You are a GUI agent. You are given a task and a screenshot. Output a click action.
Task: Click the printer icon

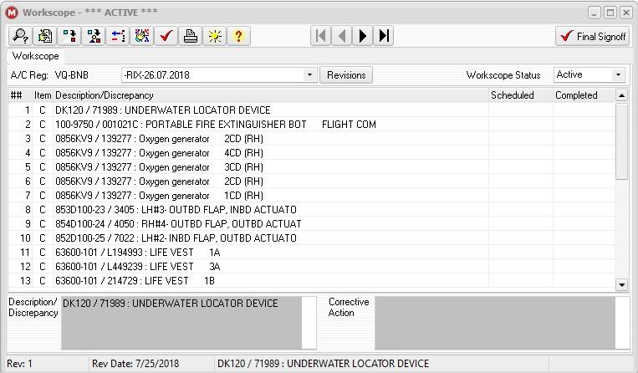(x=191, y=36)
